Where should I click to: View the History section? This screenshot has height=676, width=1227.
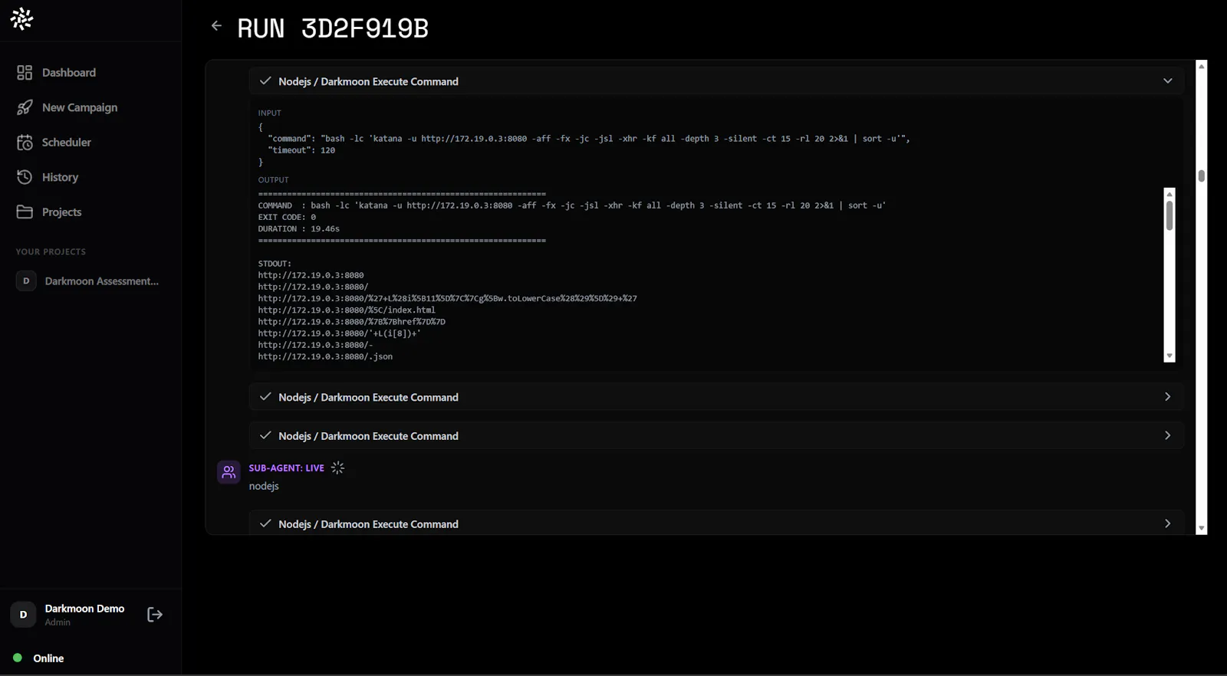(x=60, y=177)
